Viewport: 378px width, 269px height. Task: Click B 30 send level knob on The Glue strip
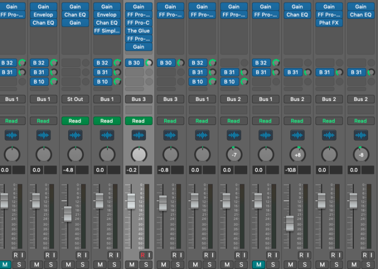pyautogui.click(x=149, y=63)
